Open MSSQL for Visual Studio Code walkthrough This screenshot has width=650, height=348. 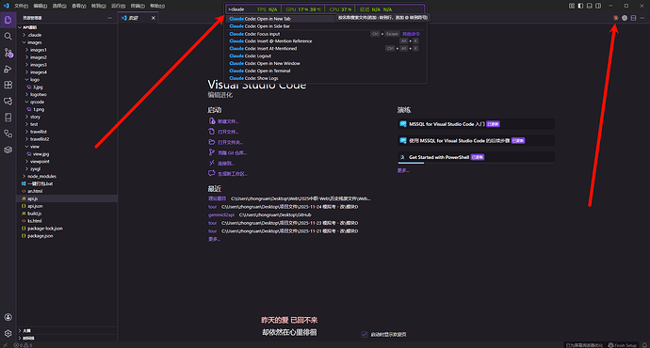click(476, 124)
